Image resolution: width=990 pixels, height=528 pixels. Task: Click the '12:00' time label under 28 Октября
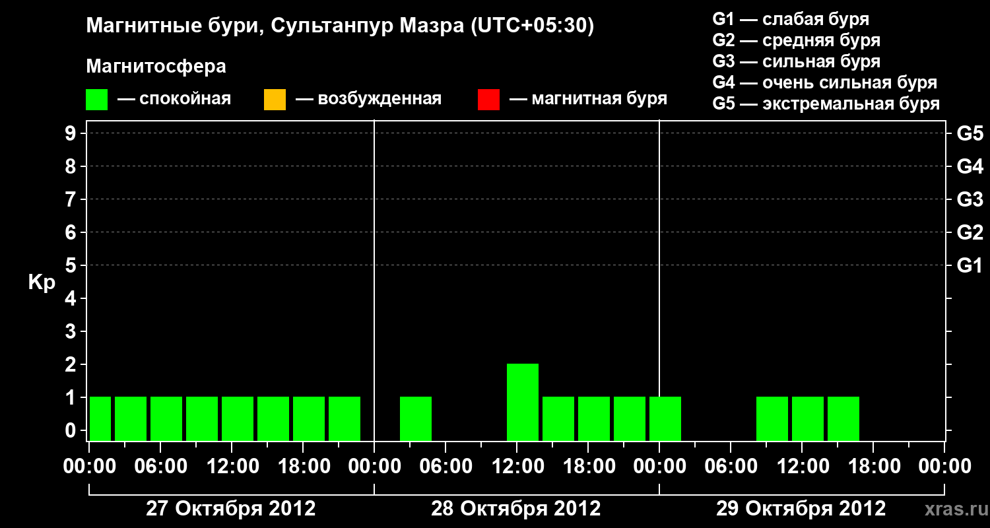tap(517, 466)
